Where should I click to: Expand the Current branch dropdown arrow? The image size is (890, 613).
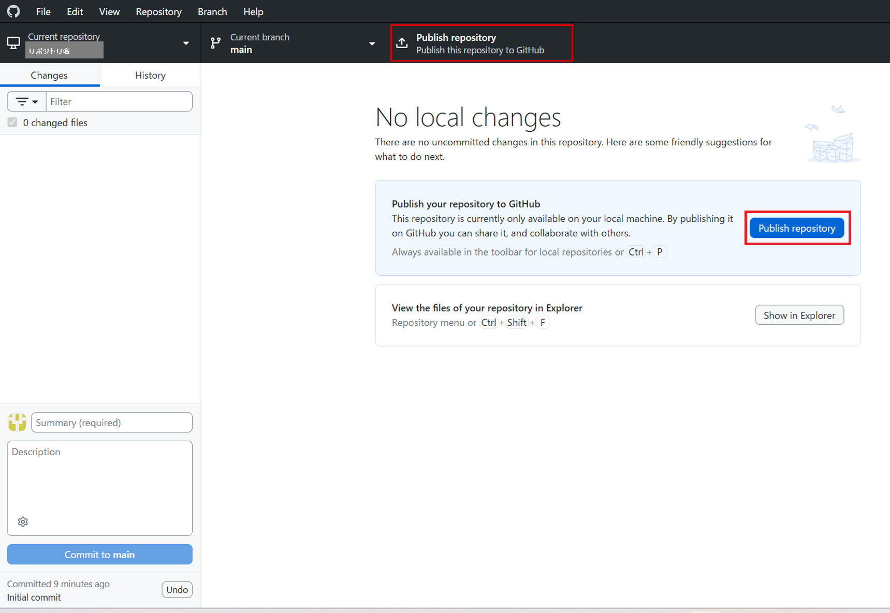click(x=372, y=43)
